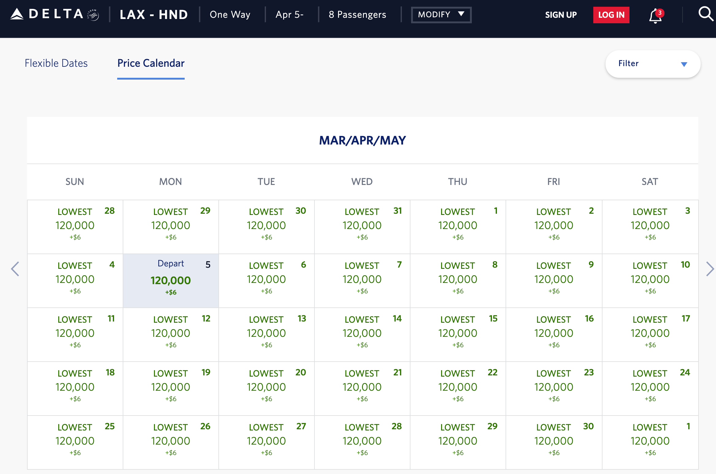Select the Price Calendar tab

pos(151,63)
